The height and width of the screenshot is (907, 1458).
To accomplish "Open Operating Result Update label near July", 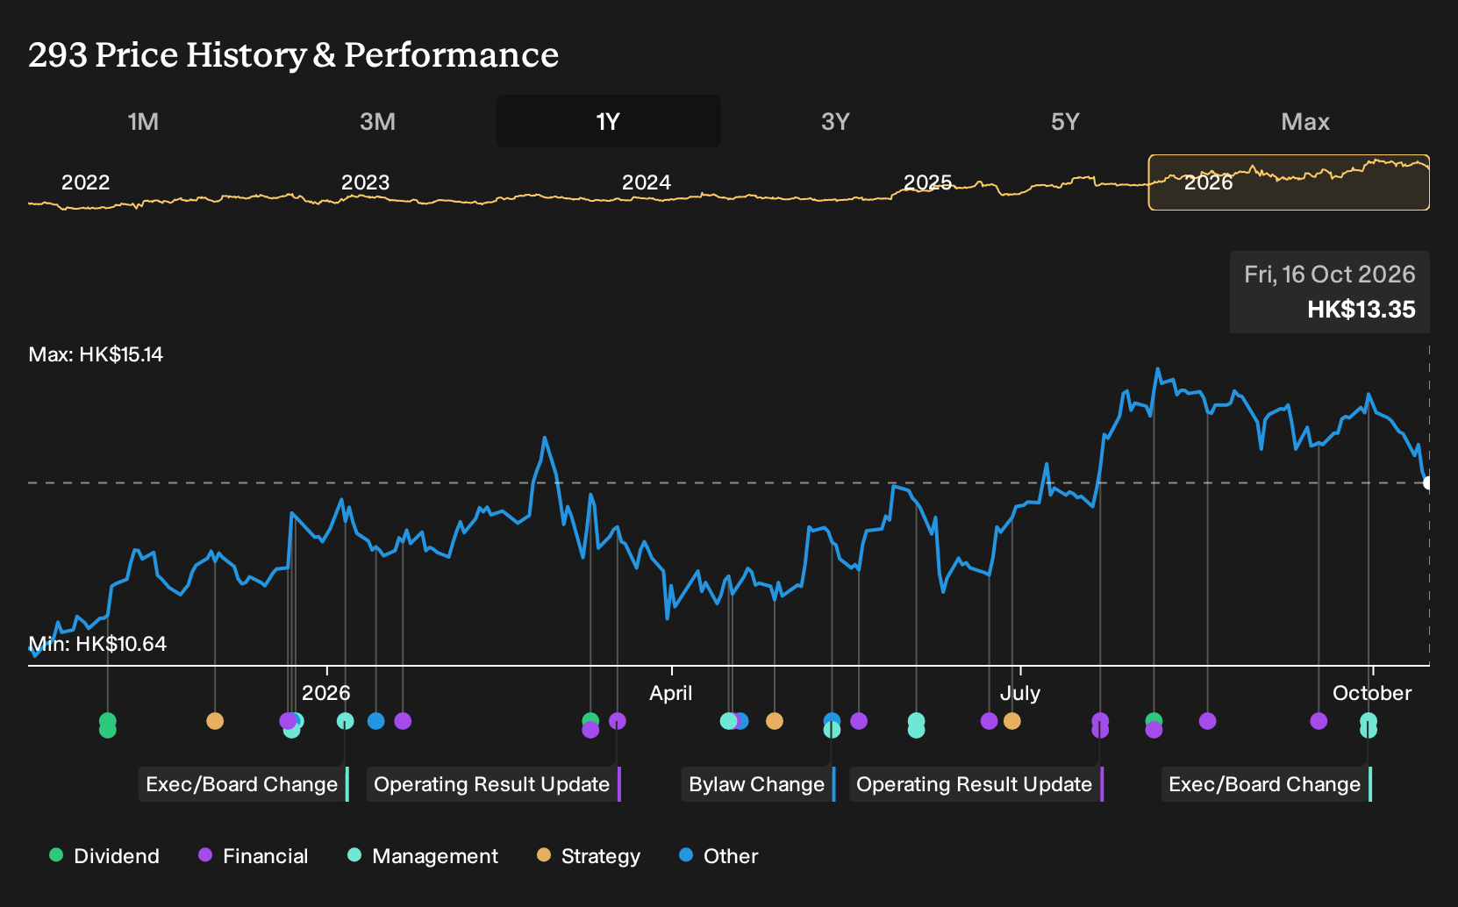I will click(x=976, y=784).
